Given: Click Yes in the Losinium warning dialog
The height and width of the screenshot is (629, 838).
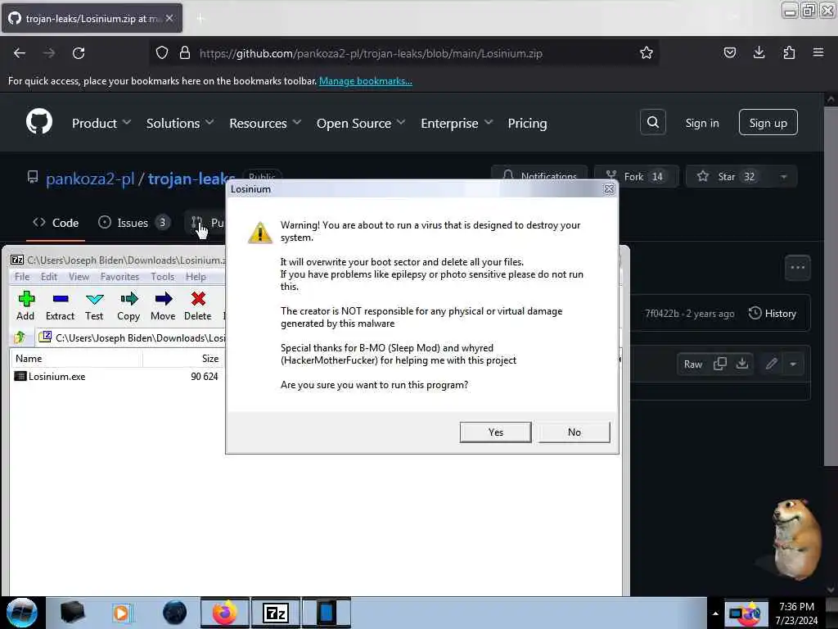Looking at the screenshot, I should pos(495,432).
